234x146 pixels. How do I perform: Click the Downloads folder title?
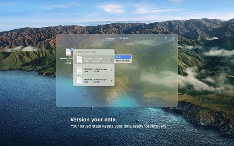click(x=110, y=38)
